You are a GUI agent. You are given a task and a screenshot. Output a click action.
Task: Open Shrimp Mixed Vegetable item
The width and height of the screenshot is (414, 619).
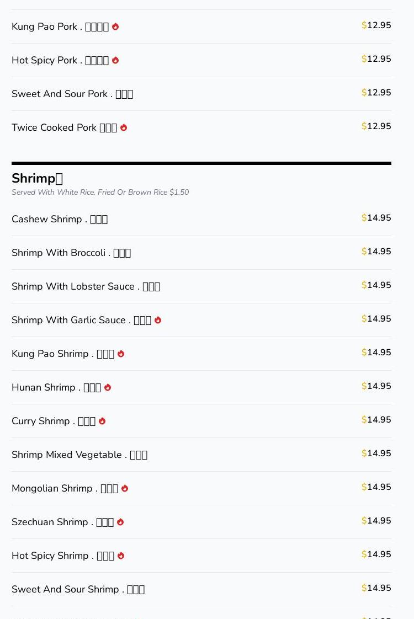coord(201,455)
